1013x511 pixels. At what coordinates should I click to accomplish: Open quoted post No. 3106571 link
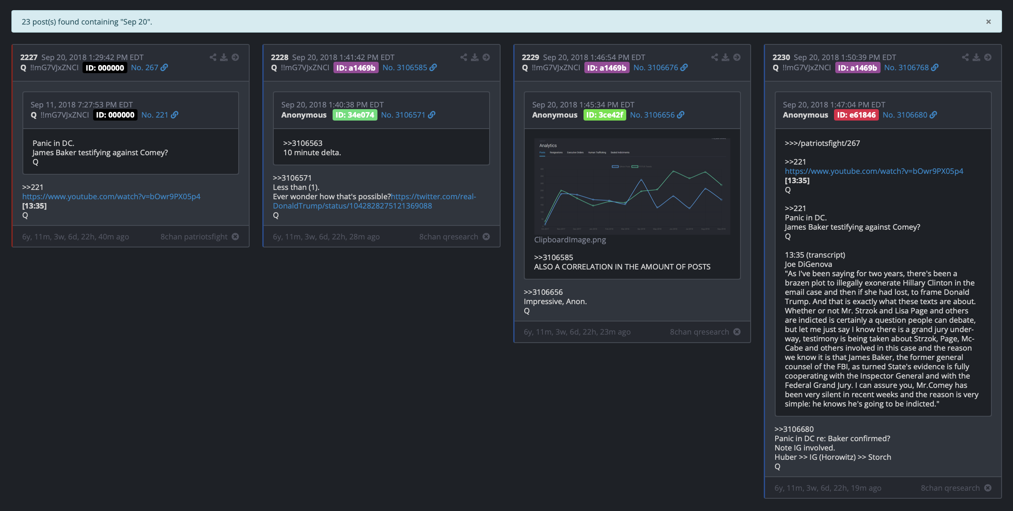tap(408, 115)
